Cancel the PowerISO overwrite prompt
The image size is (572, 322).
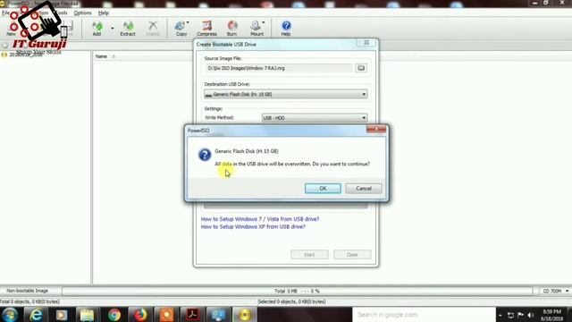[364, 189]
